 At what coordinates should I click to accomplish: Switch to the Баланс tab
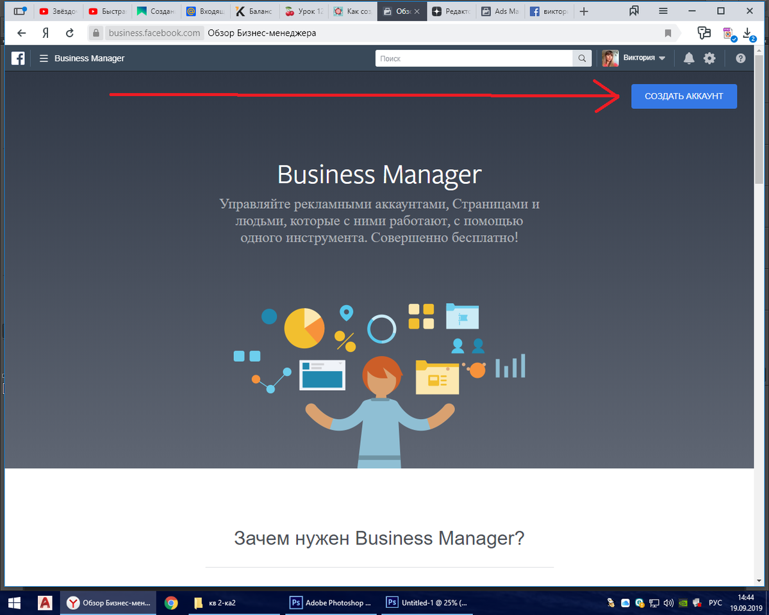coord(254,11)
